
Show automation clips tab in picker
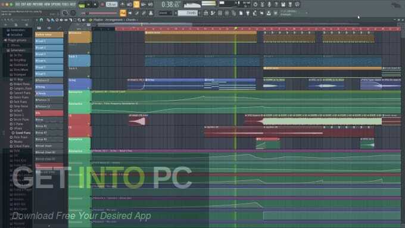coord(60,28)
